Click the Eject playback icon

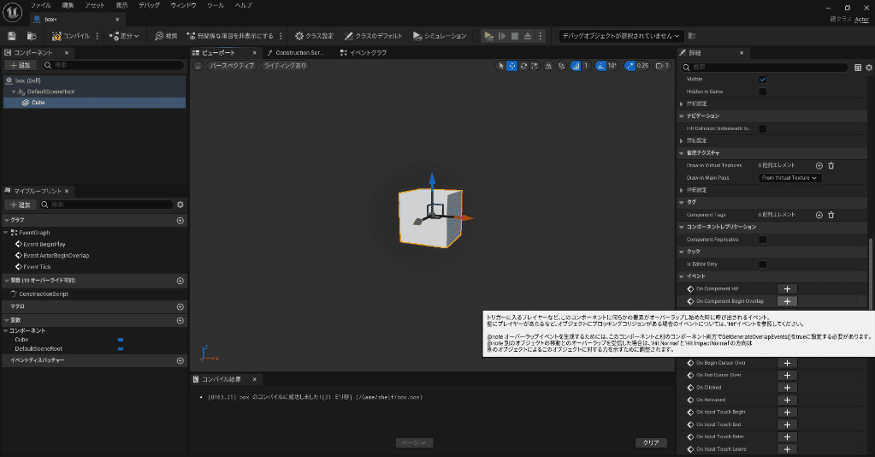(x=528, y=36)
